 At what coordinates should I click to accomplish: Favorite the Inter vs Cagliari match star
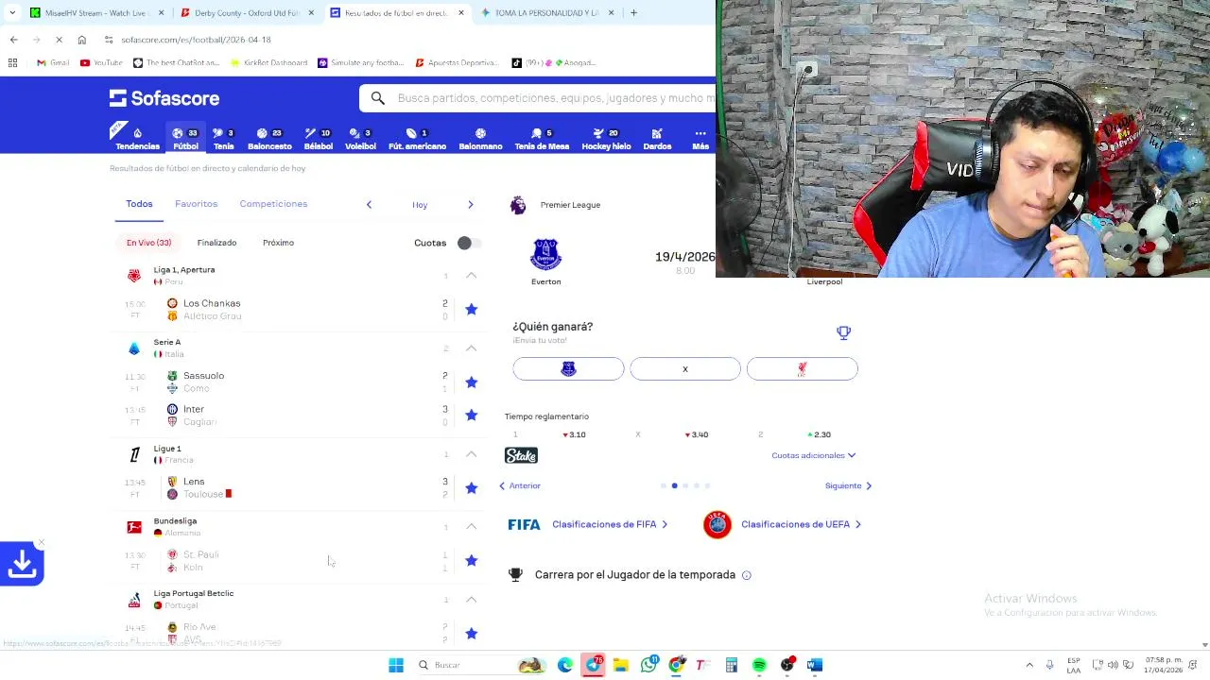[x=472, y=416]
